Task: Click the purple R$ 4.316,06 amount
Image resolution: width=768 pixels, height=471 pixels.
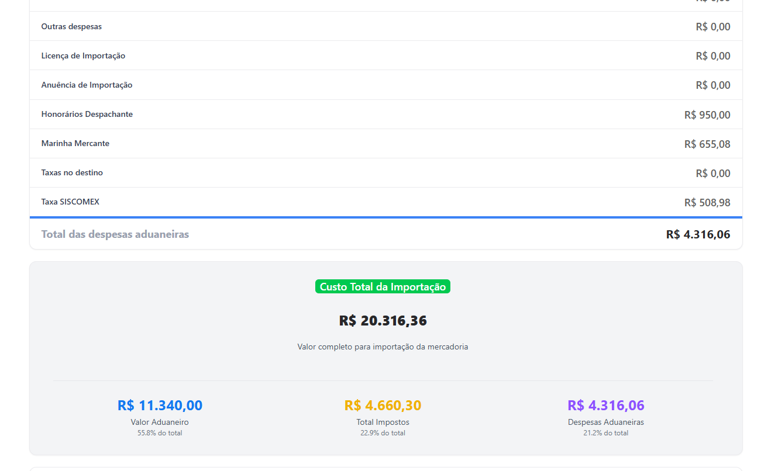Action: pyautogui.click(x=606, y=406)
